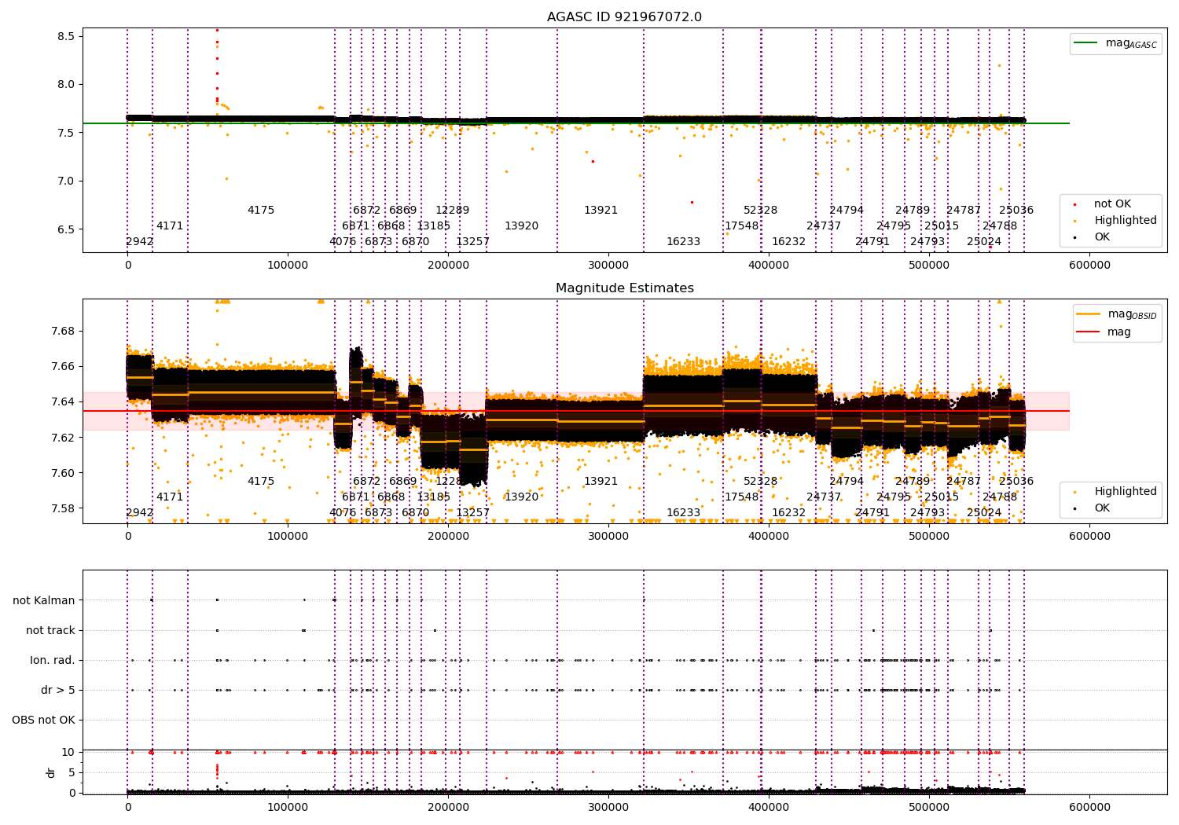This screenshot has width=1179, height=825.
Task: Click obsid label 52328 in the top panel
Action: 760,211
